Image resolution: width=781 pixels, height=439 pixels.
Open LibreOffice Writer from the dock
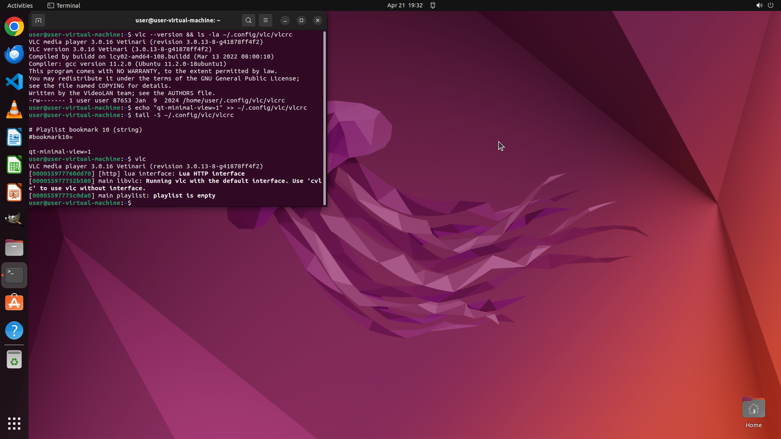pyautogui.click(x=14, y=137)
